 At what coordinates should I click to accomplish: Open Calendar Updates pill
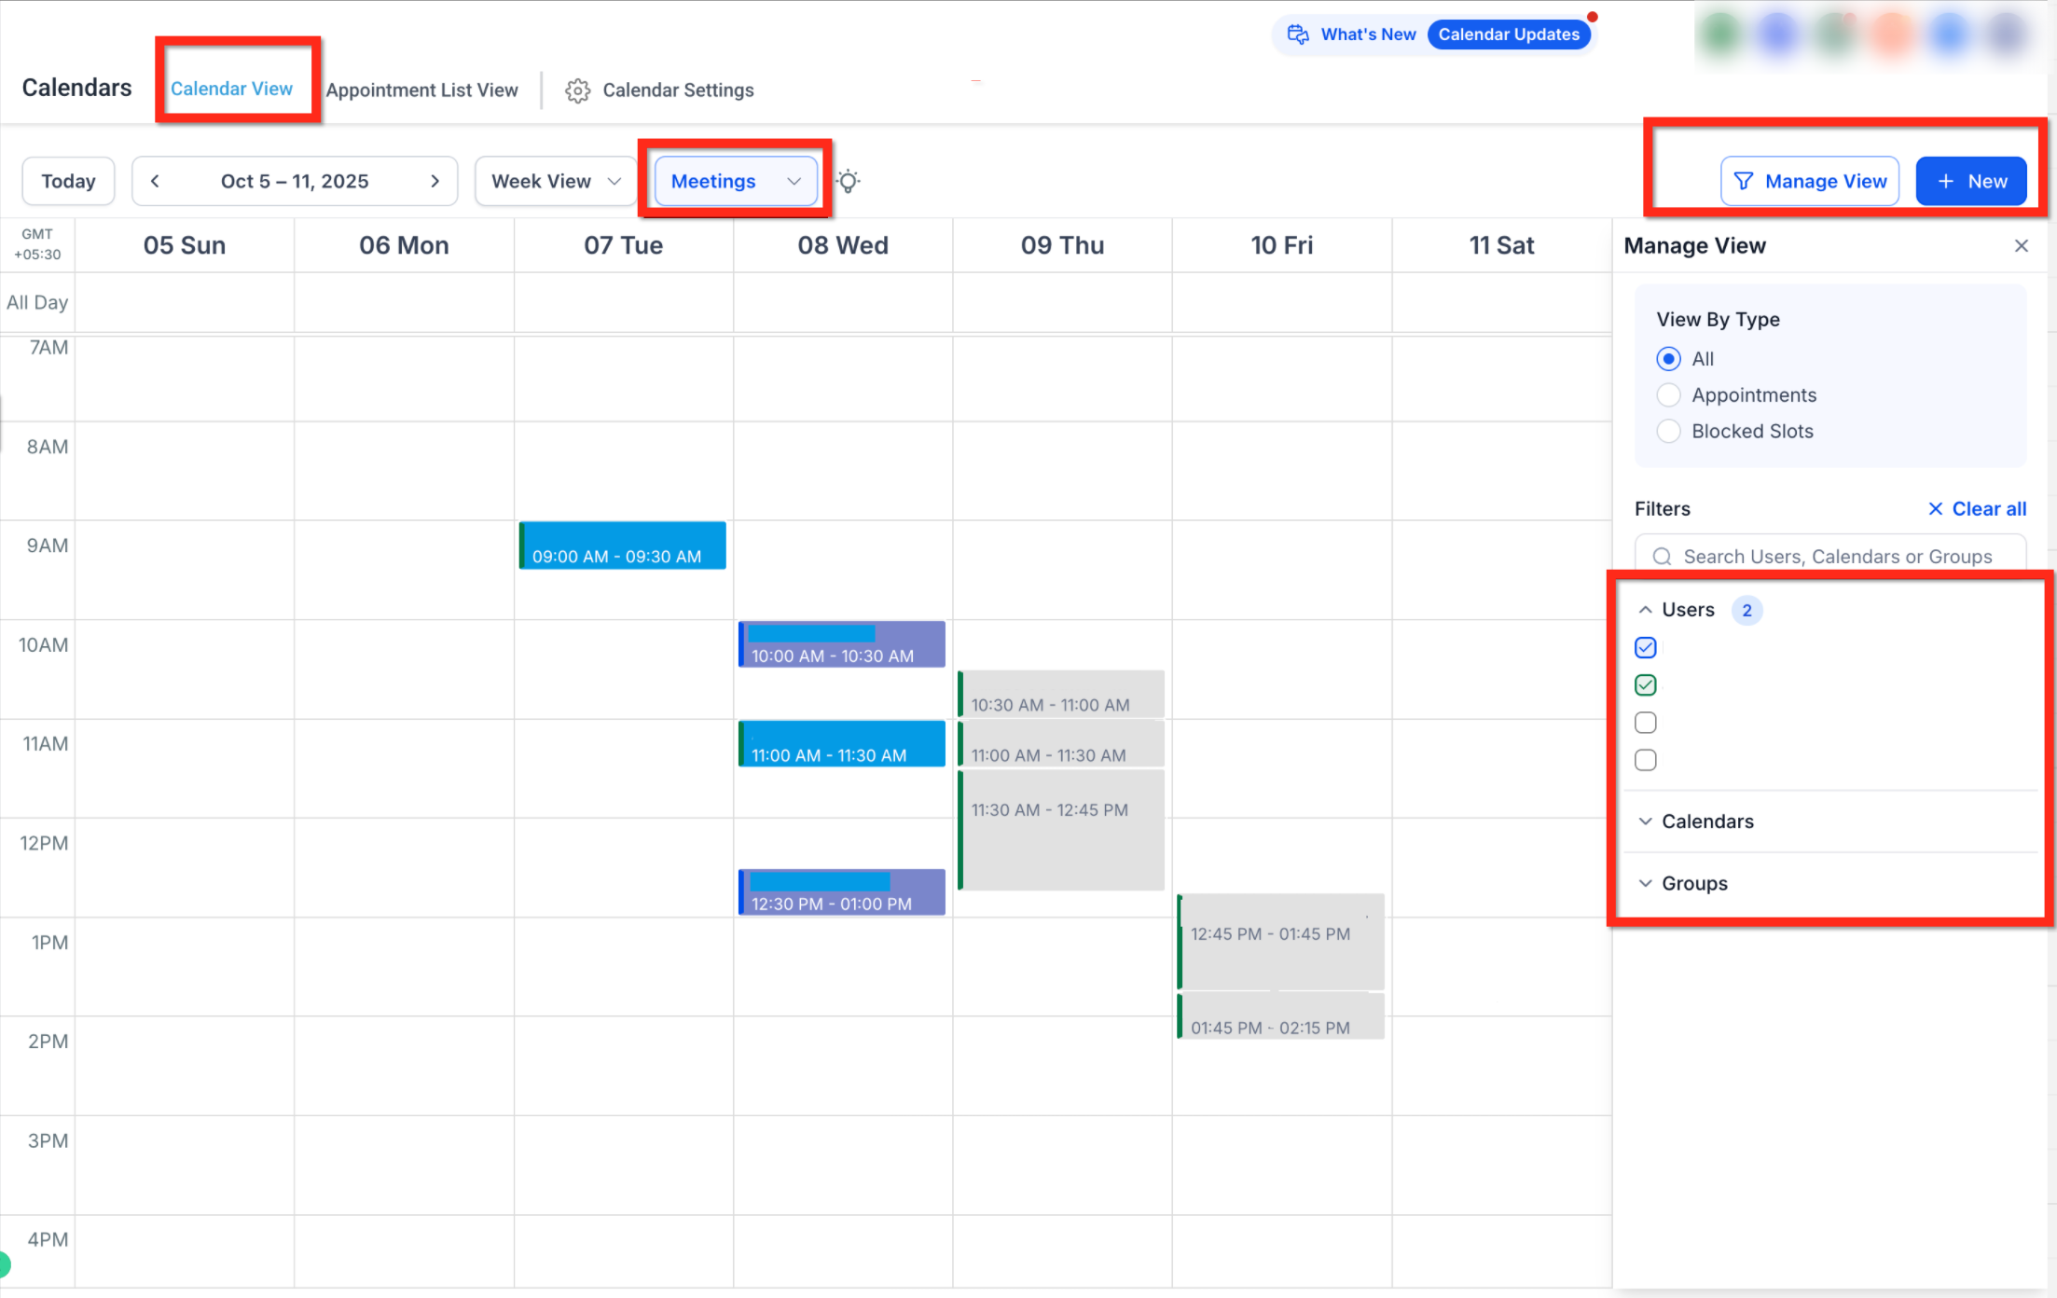[1509, 35]
